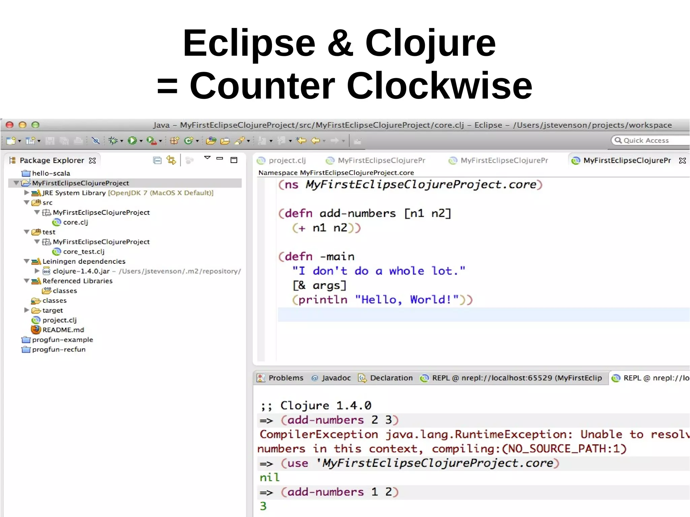Collapse the Referenced Libraries node

tap(27, 281)
